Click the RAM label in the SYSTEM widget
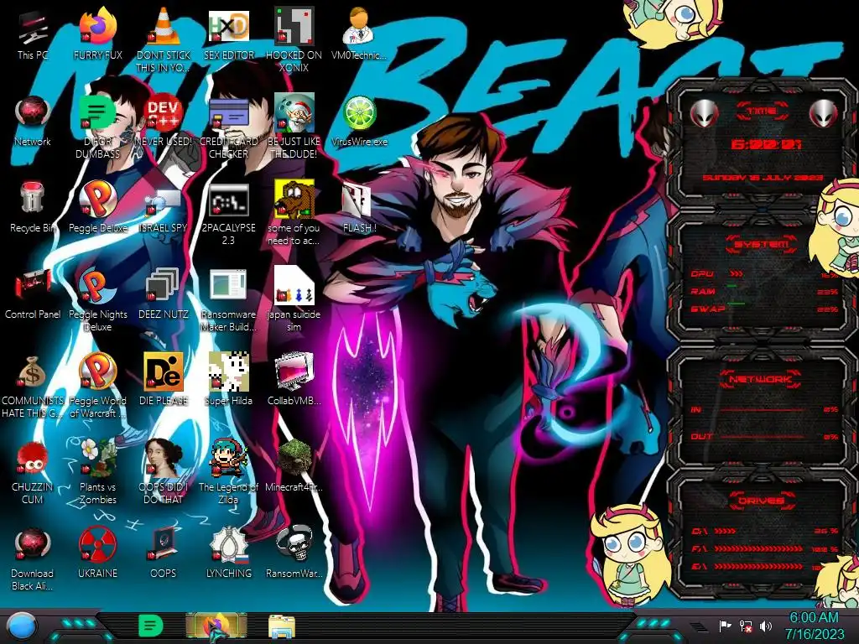This screenshot has height=644, width=859. [703, 291]
